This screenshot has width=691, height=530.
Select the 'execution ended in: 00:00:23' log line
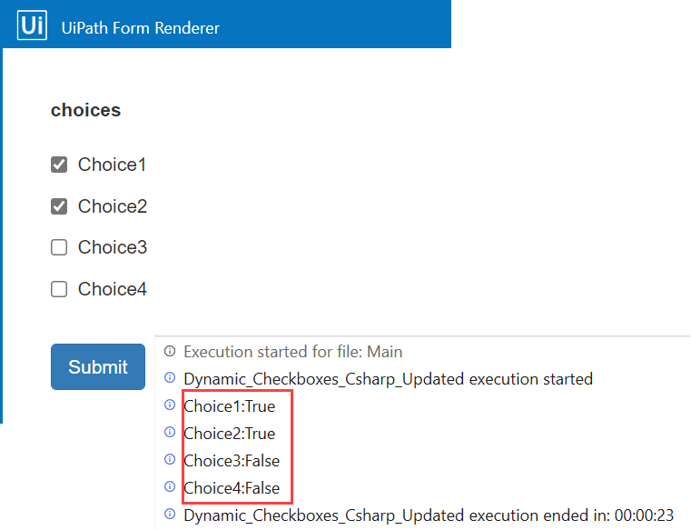coord(429,515)
